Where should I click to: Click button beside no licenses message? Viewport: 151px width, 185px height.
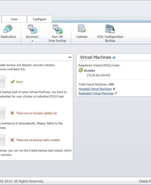pyautogui.click(x=2, y=113)
